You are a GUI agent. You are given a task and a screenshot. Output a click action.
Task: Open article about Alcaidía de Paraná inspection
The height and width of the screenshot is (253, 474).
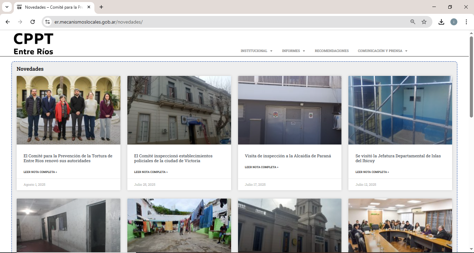click(x=288, y=156)
